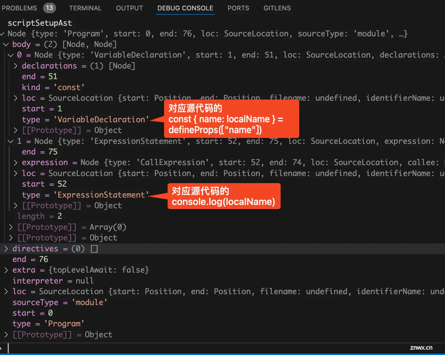Expand [[Prototype]] under the VariableDeclaration node
Screen dimensions: 445x355
tap(16, 130)
